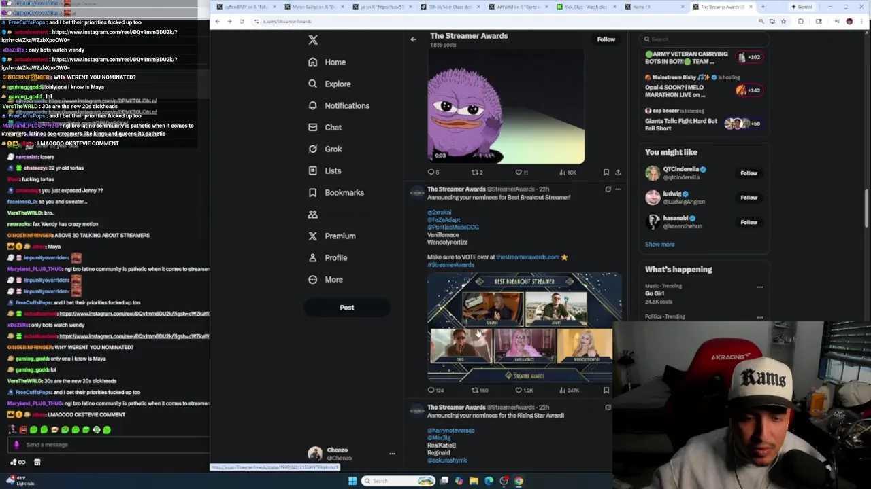This screenshot has height=489, width=871.
Task: Click the Communities people icon in sidebar
Action: click(312, 214)
